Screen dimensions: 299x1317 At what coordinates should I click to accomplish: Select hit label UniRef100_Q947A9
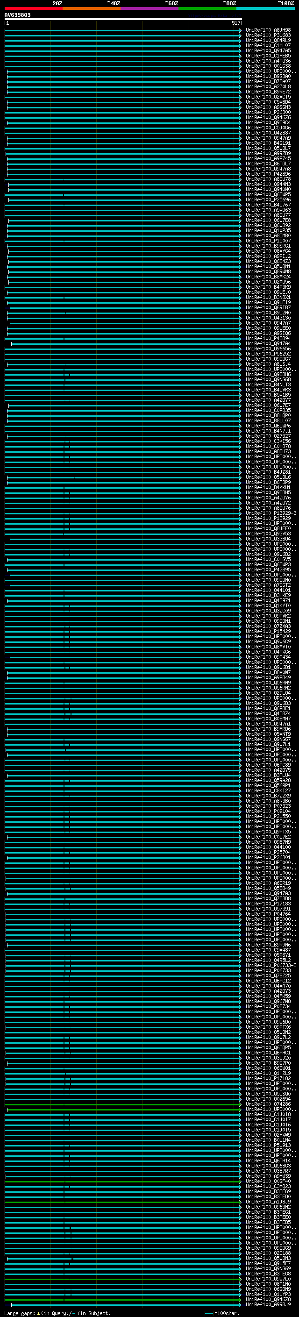268,138
